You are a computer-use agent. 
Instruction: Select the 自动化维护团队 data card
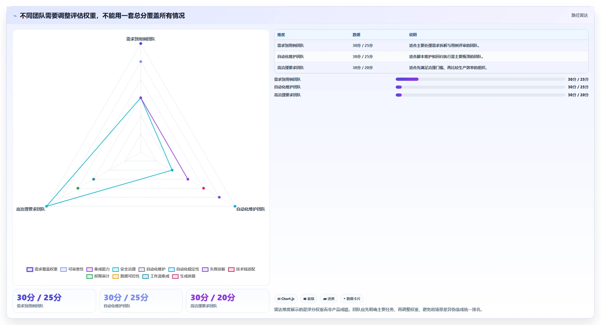point(141,301)
